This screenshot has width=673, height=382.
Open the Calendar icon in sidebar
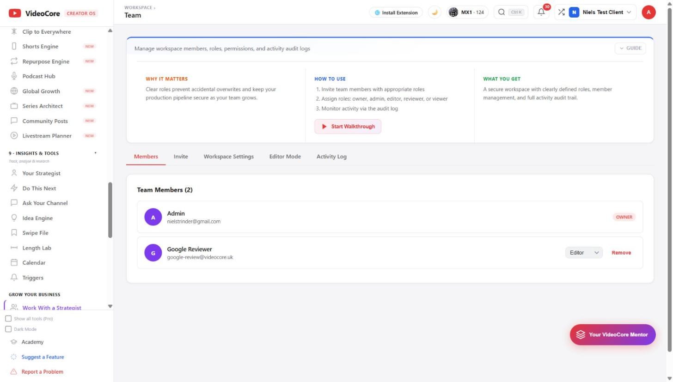pos(14,262)
